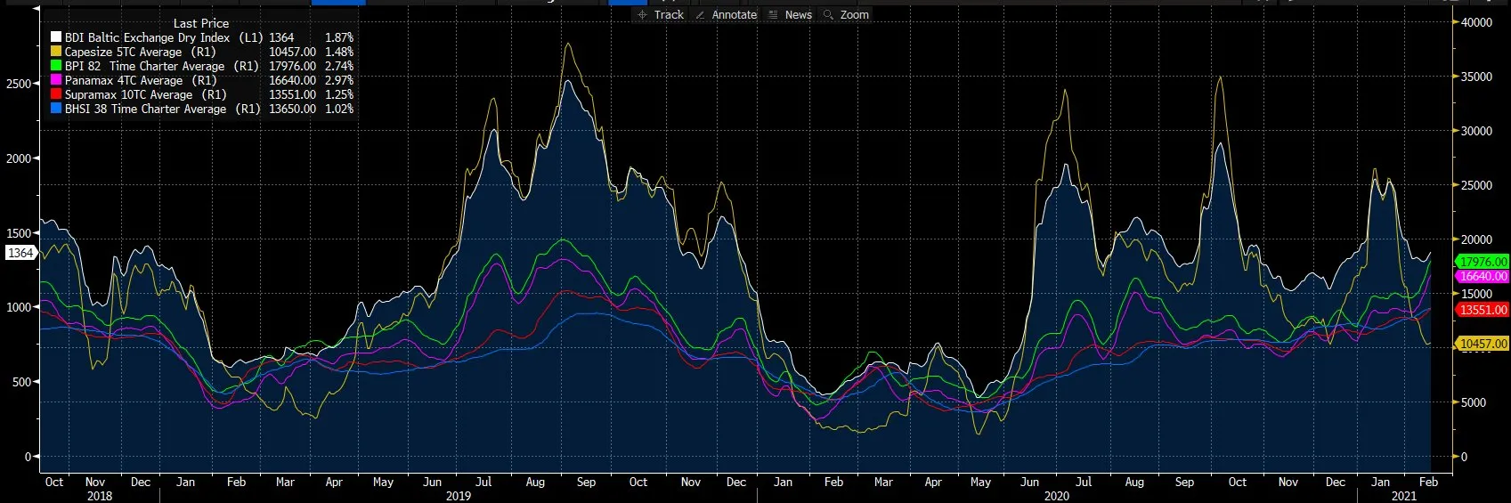Click the Zoom magnifier icon
Viewport: 1511px width, 503px height.
pyautogui.click(x=828, y=15)
